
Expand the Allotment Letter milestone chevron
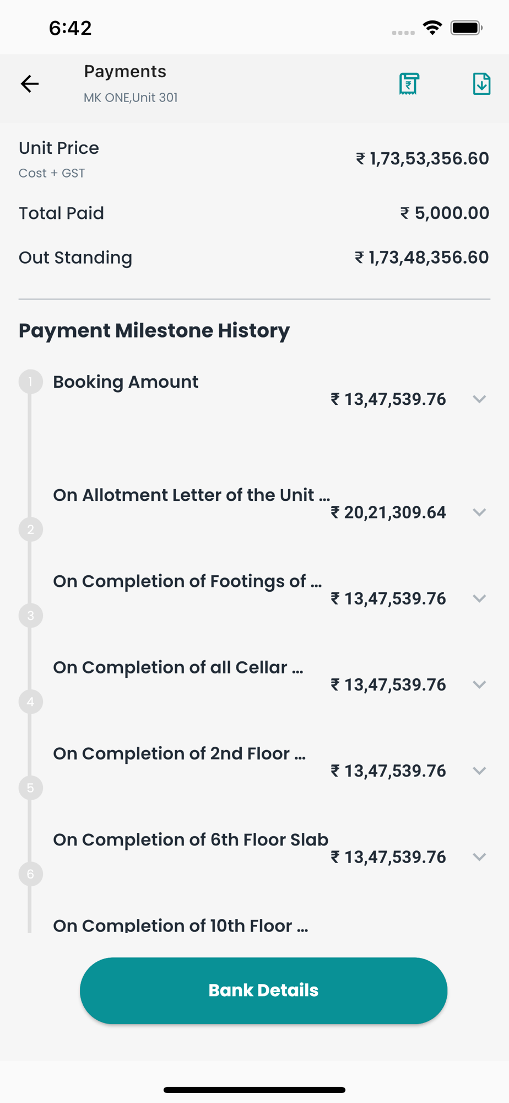pos(479,512)
